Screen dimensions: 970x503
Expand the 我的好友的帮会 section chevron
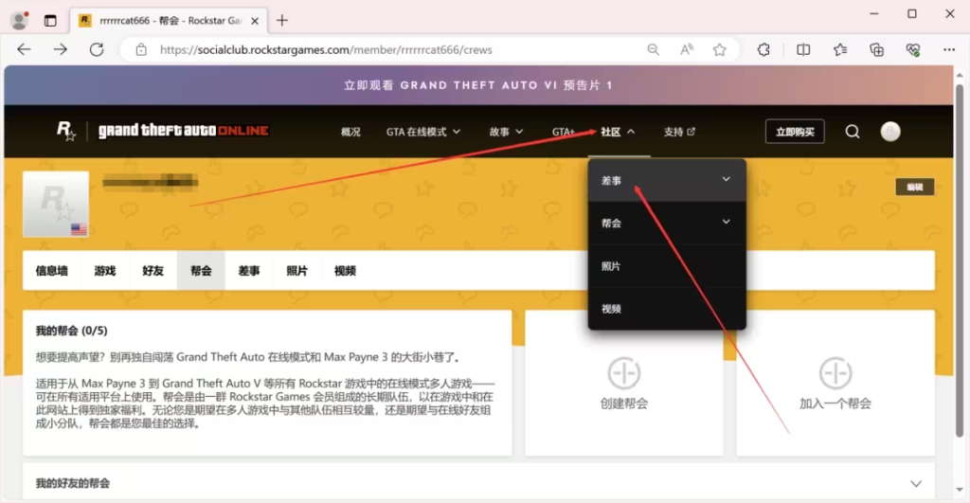coord(916,484)
